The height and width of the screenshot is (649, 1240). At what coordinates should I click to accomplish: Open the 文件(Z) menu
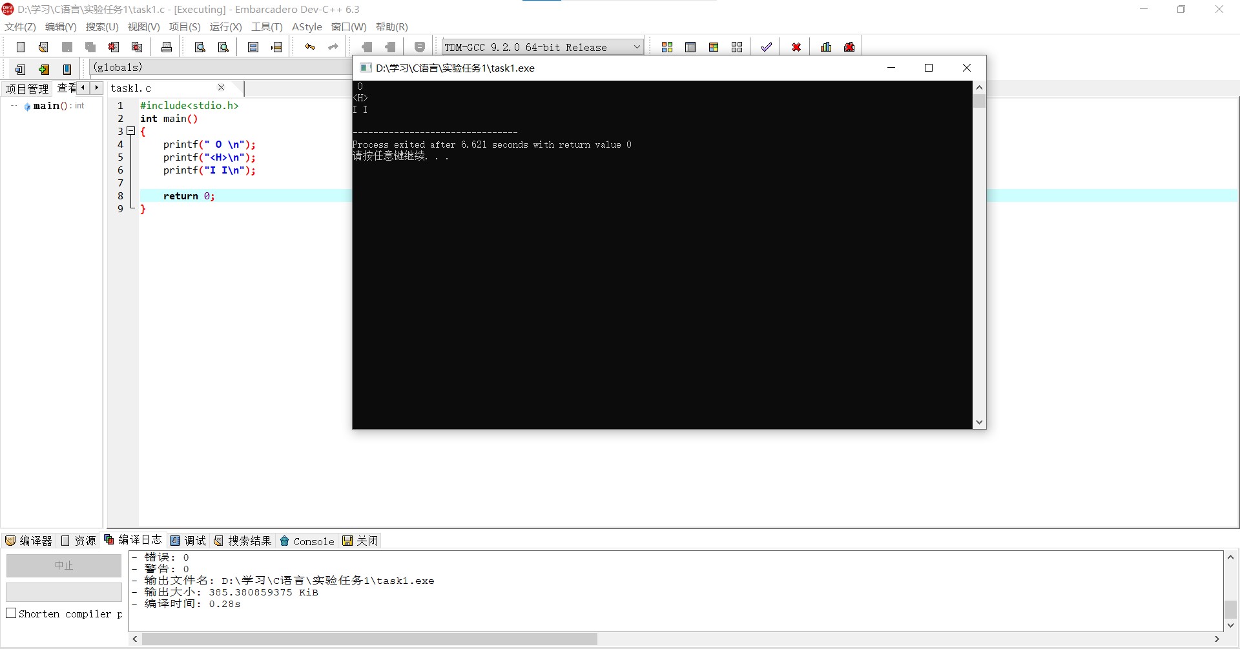(20, 27)
